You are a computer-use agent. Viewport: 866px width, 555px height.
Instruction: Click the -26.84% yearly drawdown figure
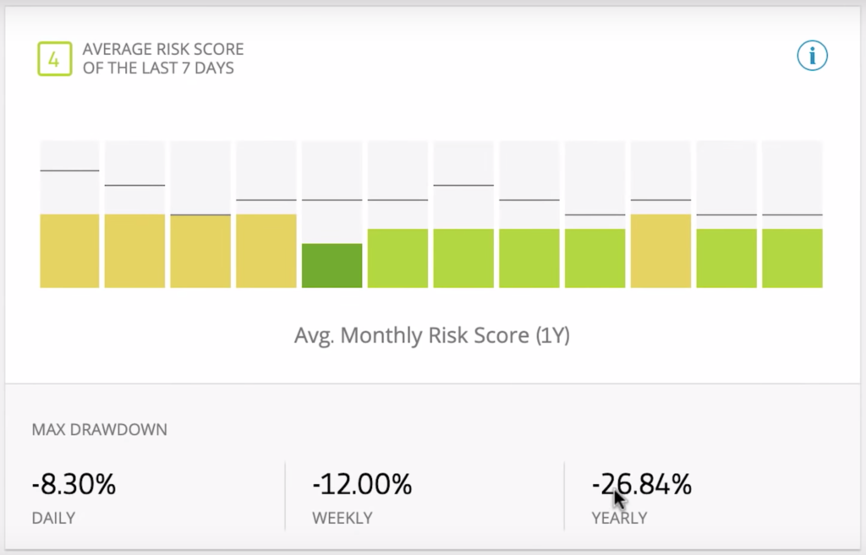pos(641,484)
